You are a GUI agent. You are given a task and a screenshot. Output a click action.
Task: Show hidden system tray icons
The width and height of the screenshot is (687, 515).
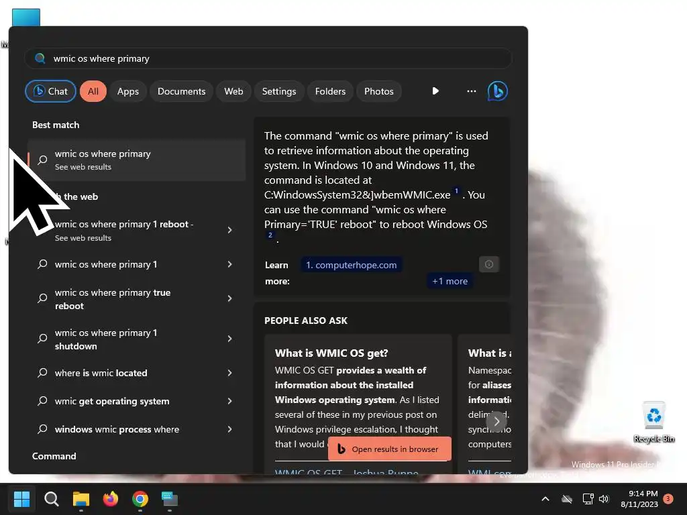click(x=545, y=499)
